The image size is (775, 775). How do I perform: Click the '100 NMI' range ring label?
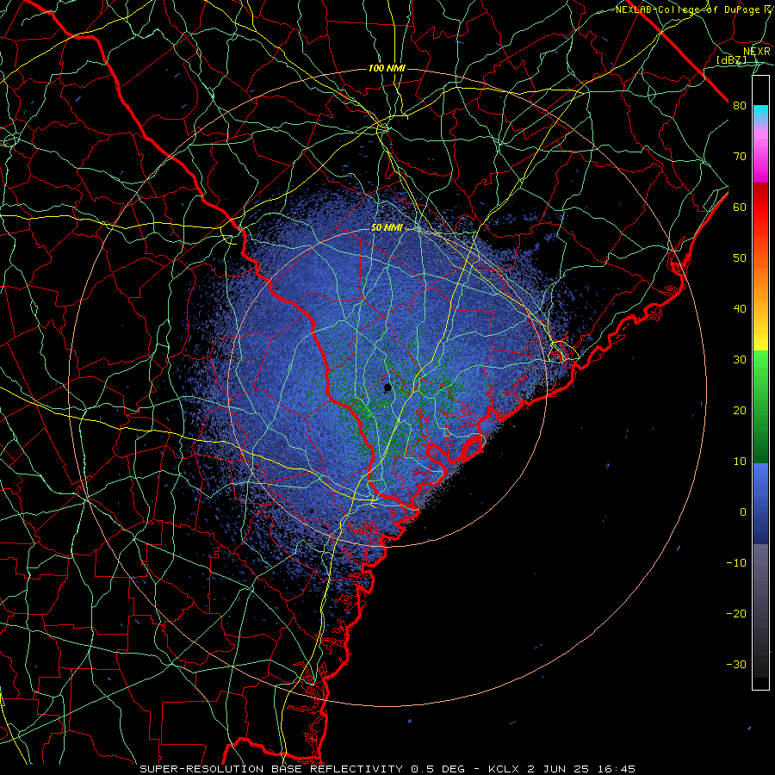pyautogui.click(x=387, y=68)
